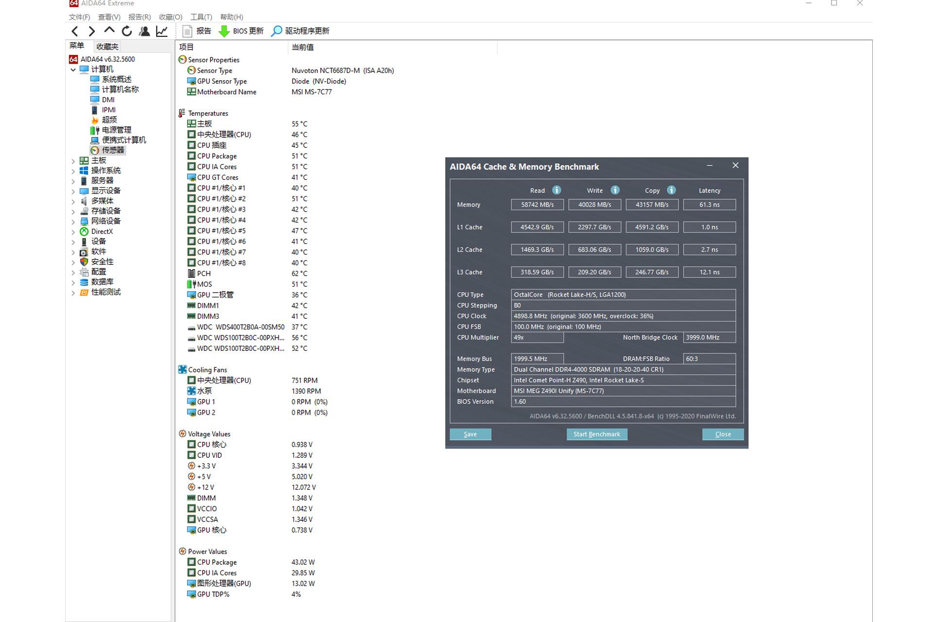Image resolution: width=933 pixels, height=622 pixels.
Task: Close benchmark window with X icon
Action: [x=736, y=166]
